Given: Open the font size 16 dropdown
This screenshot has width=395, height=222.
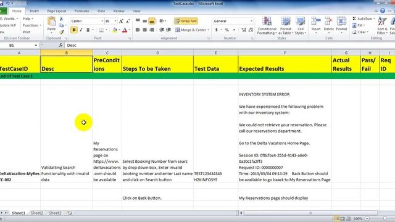Looking at the screenshot, I should pyautogui.click(x=115, y=21).
